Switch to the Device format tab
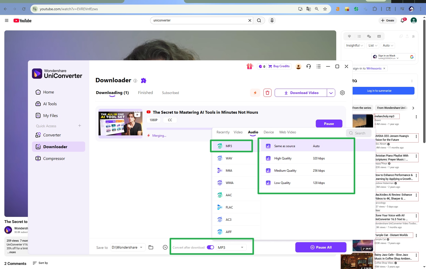Screen dimensions: 426x269 coord(269,132)
